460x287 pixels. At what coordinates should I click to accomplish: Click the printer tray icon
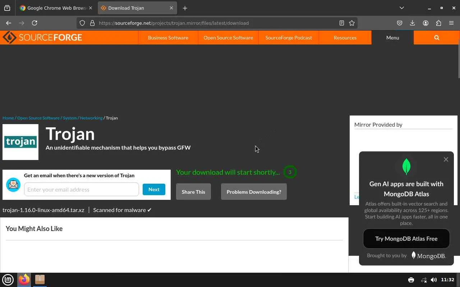(411, 280)
